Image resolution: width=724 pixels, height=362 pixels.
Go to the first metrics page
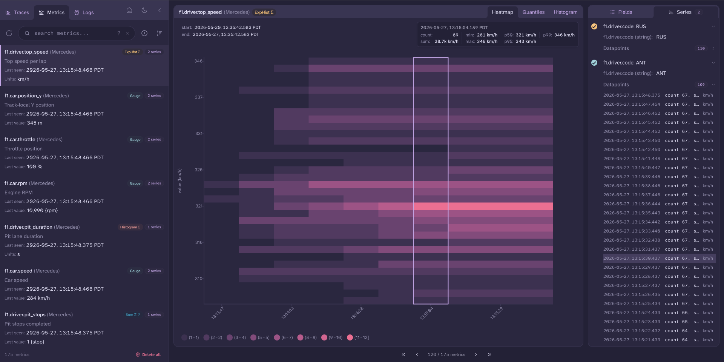coord(403,354)
